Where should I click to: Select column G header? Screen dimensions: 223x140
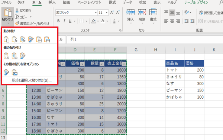(136, 50)
